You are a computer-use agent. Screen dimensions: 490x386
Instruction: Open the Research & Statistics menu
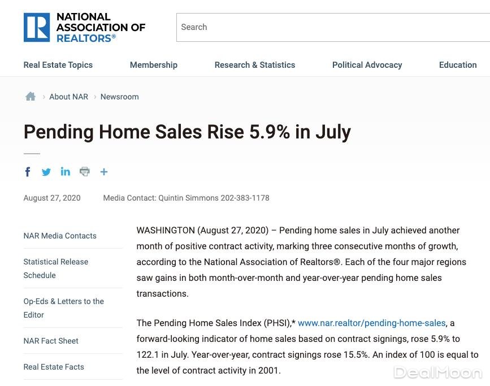(255, 65)
